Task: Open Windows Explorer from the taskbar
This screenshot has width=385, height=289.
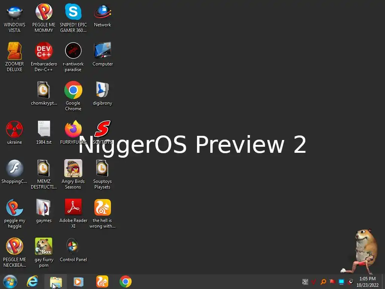Action: point(56,281)
